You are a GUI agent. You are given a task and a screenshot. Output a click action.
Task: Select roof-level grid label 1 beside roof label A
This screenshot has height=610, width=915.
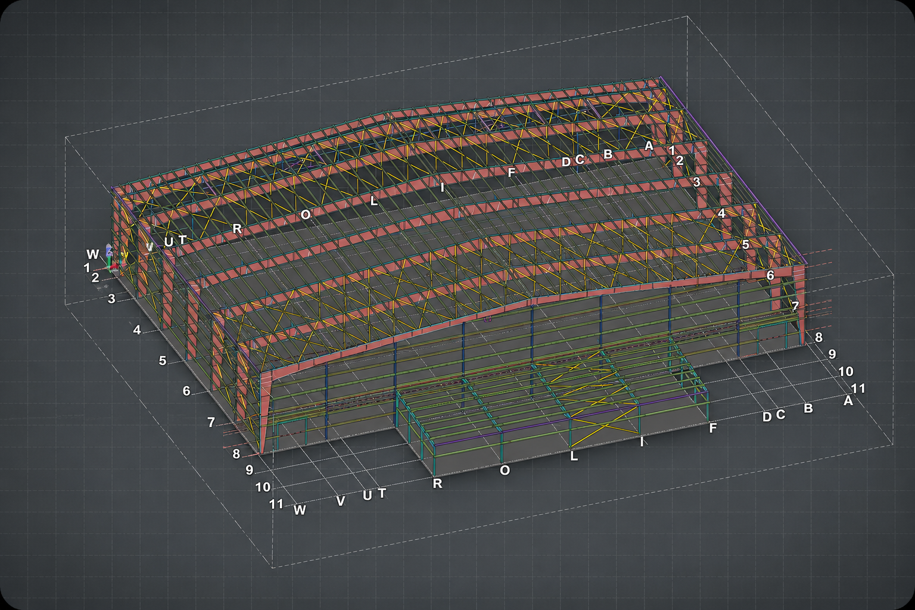[671, 150]
